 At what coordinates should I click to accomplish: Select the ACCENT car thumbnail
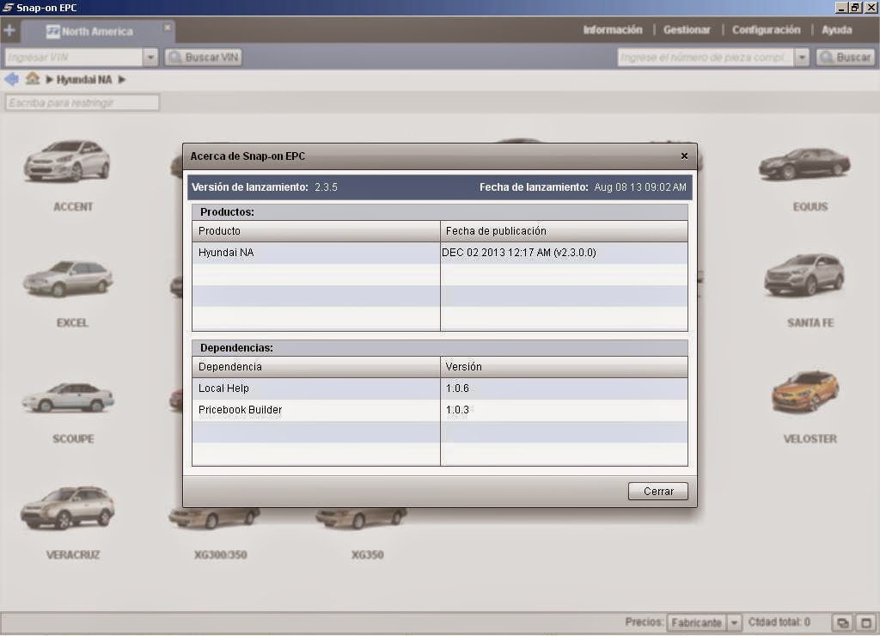[x=68, y=161]
